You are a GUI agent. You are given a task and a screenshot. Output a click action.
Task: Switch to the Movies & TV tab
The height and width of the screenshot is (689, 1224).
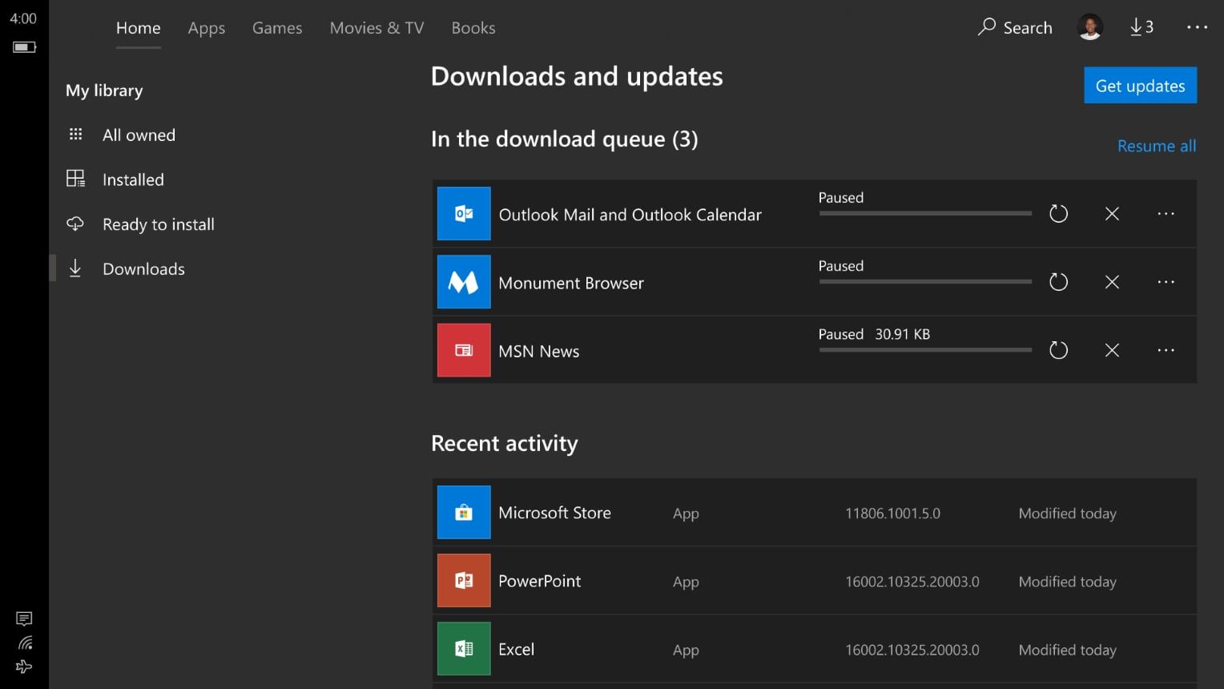pos(376,28)
